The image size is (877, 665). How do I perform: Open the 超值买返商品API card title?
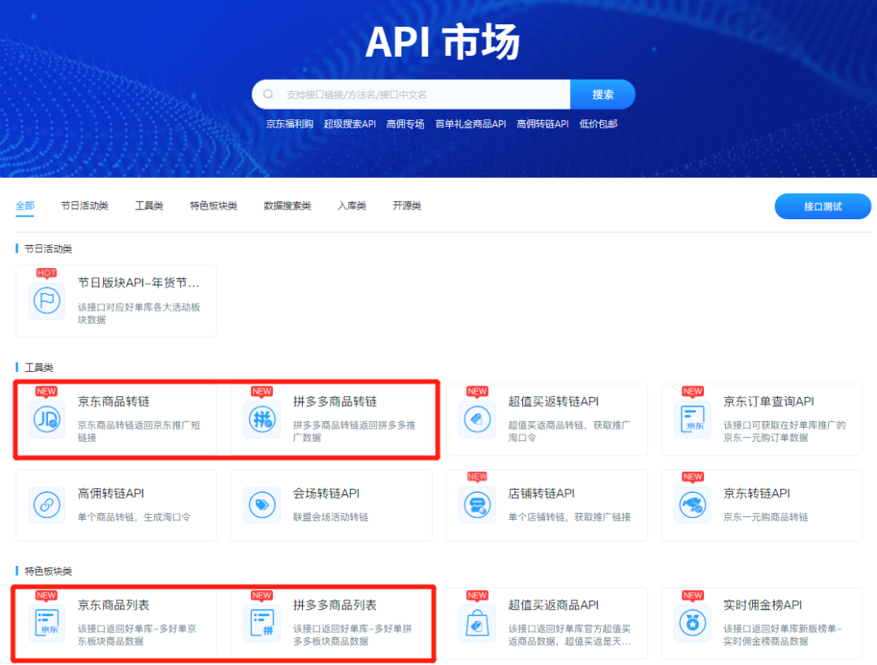[554, 605]
